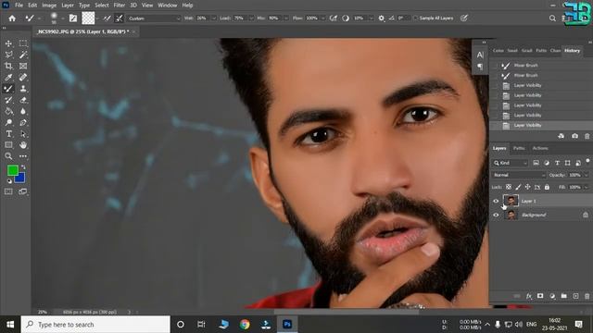Select the Blur tool
Image resolution: width=593 pixels, height=333 pixels.
click(23, 111)
